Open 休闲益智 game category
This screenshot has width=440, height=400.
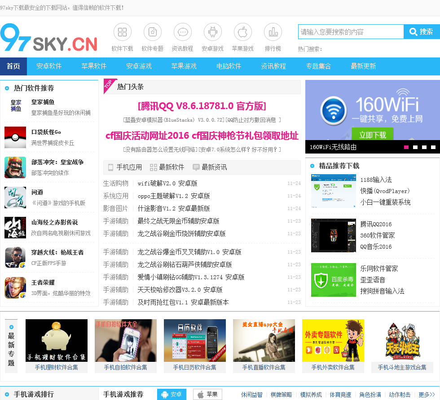[x=252, y=395]
